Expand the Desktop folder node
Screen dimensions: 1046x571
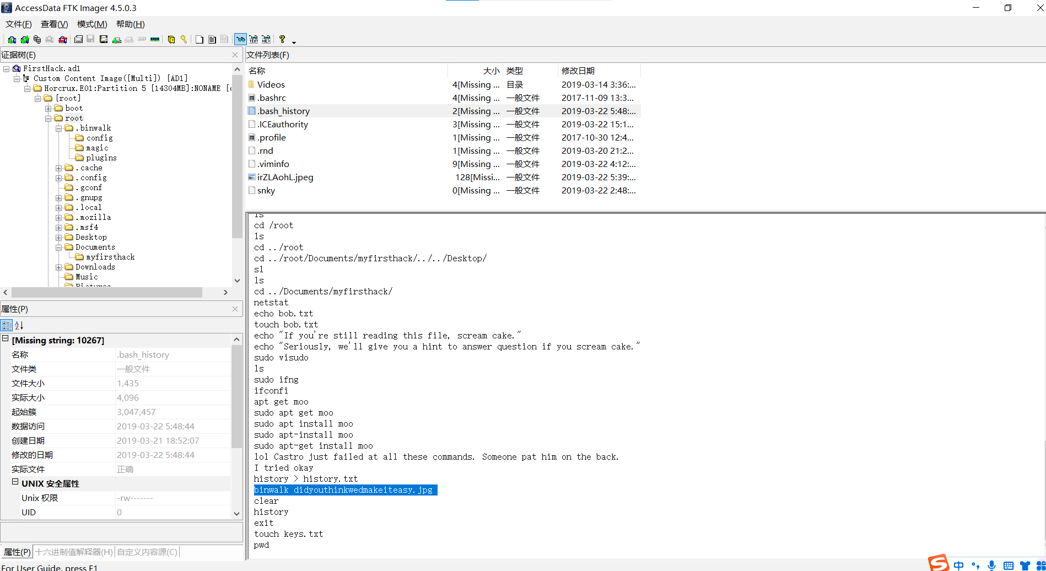(59, 238)
